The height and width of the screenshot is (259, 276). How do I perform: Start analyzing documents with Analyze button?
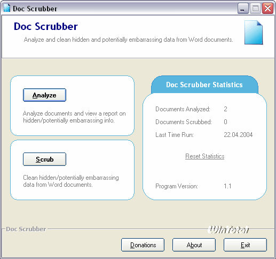44,95
